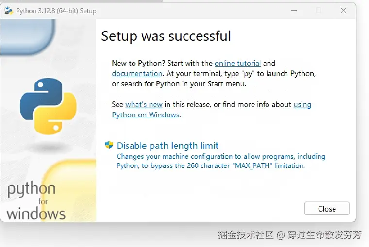369x247 pixels.
Task: Click the 'Setup was successful' heading
Action: 166,36
